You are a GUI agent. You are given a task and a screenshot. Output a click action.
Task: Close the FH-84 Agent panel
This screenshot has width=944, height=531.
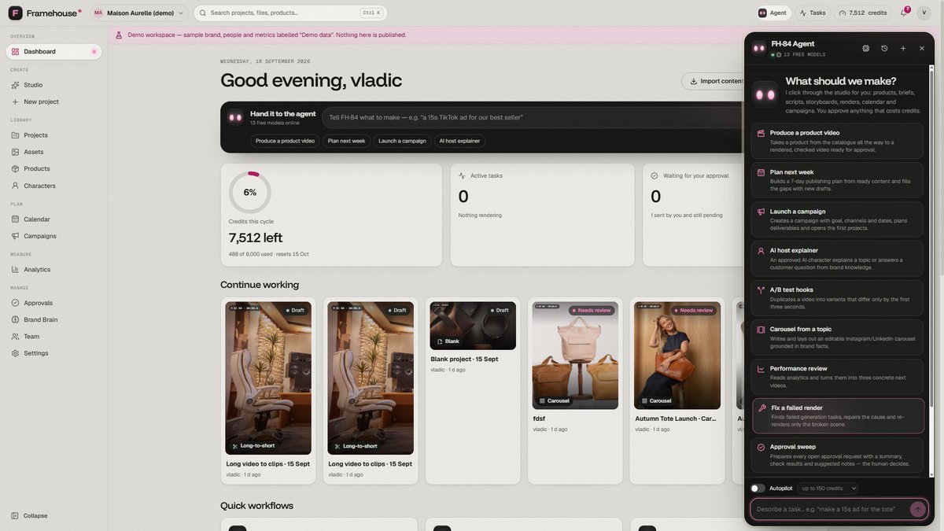(922, 48)
